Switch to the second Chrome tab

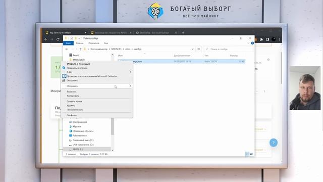[x=111, y=32]
